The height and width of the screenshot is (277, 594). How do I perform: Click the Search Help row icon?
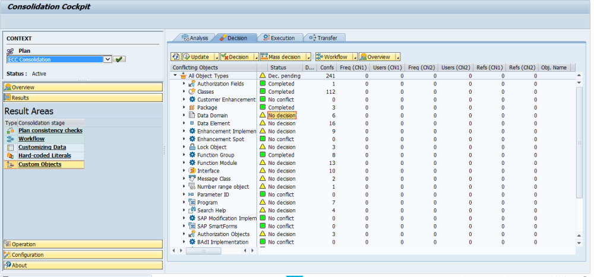click(x=192, y=211)
